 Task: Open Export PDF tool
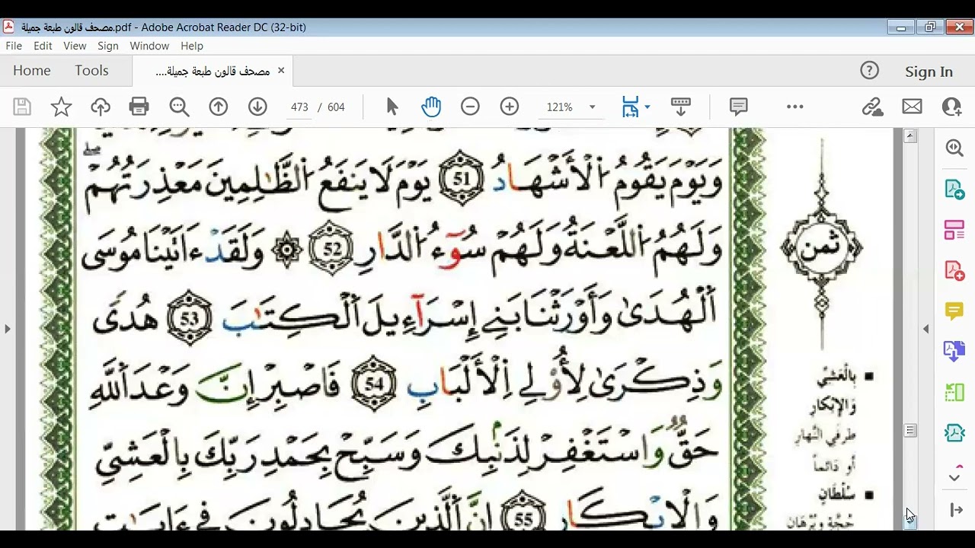click(x=954, y=190)
